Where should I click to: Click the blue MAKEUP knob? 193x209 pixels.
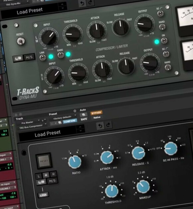click(x=143, y=186)
